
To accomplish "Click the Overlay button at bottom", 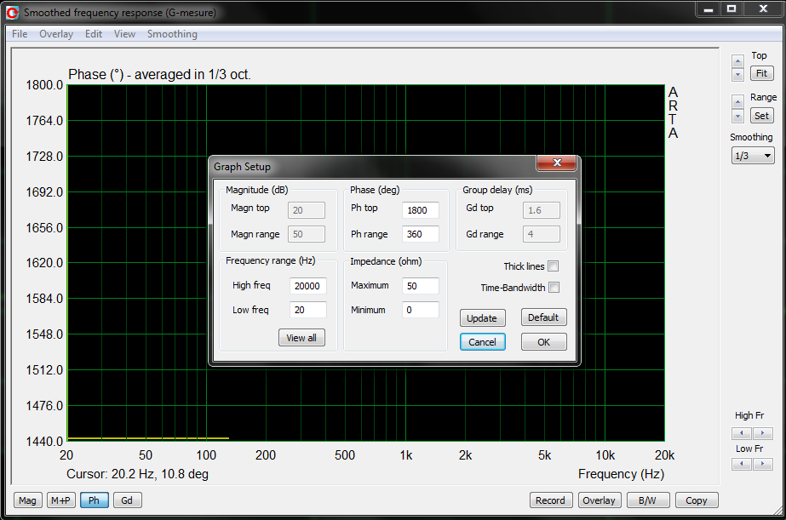I will click(599, 500).
